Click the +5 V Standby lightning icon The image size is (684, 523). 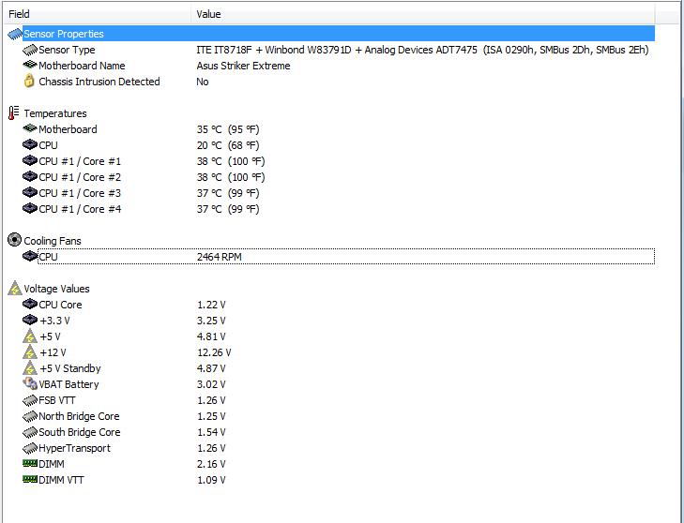[x=30, y=367]
